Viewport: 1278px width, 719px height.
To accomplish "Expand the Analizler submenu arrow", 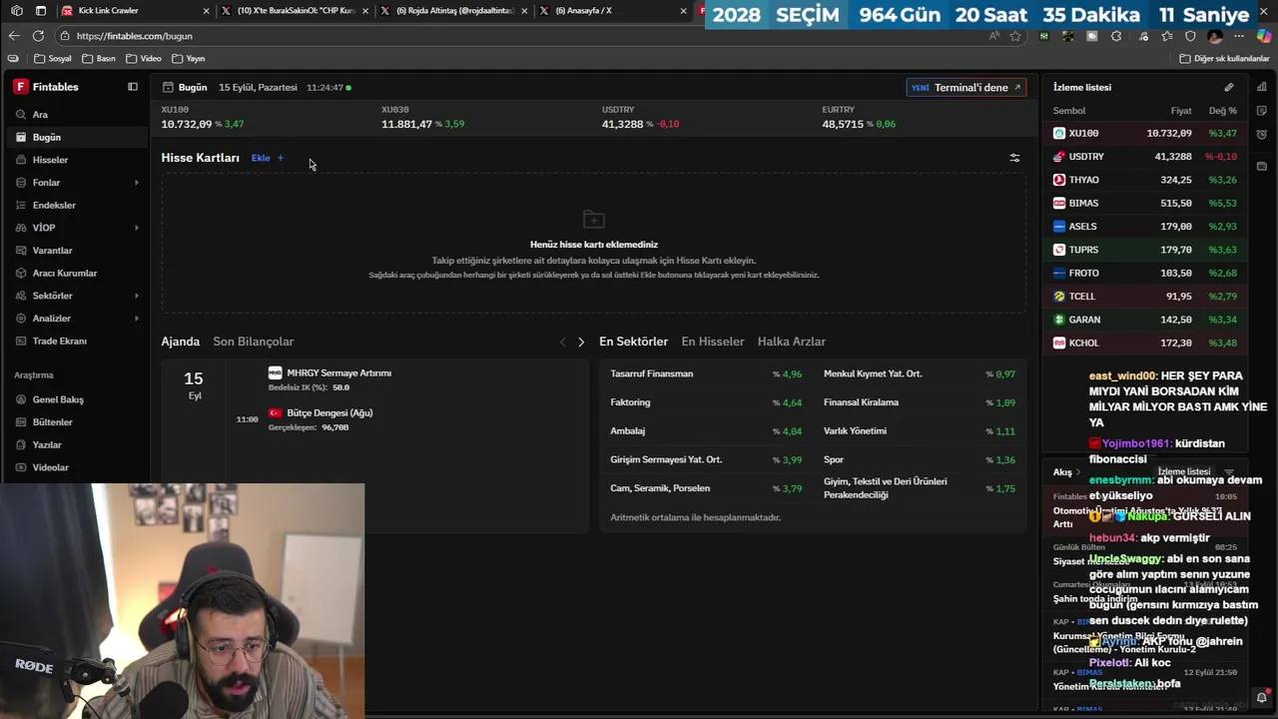I will pos(137,319).
